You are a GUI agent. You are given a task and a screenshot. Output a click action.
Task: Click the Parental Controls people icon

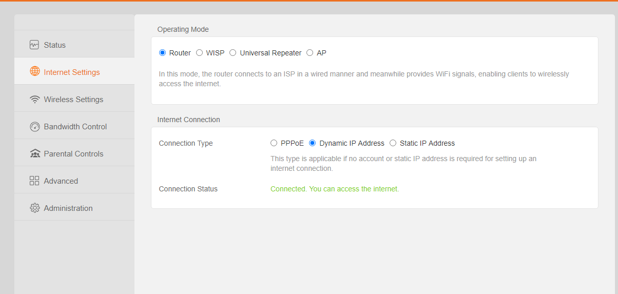point(34,153)
